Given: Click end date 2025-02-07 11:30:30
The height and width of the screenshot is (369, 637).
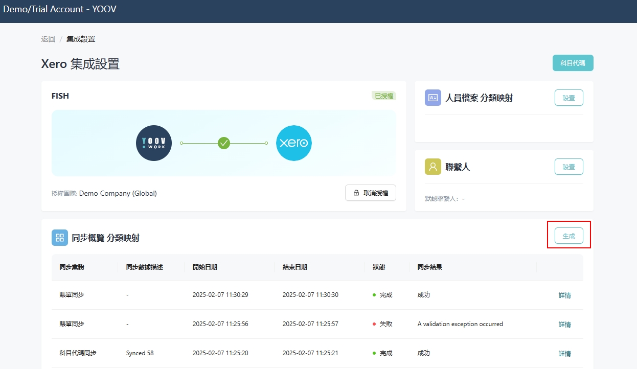Looking at the screenshot, I should click(310, 295).
